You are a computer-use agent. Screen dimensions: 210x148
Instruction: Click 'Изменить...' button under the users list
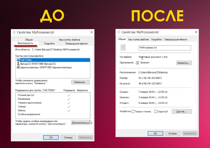(x=80, y=82)
